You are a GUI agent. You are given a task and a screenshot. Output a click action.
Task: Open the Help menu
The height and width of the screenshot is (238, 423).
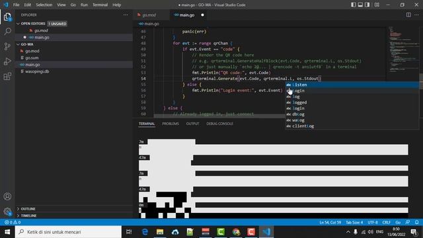point(116,5)
